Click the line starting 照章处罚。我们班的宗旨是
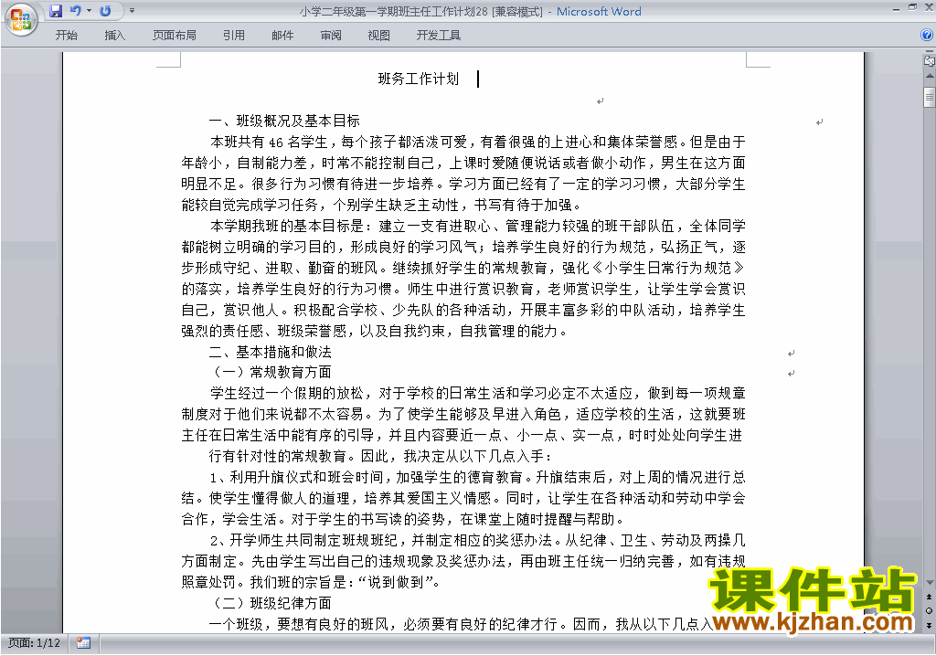Screen dimensions: 936x656 point(311,583)
